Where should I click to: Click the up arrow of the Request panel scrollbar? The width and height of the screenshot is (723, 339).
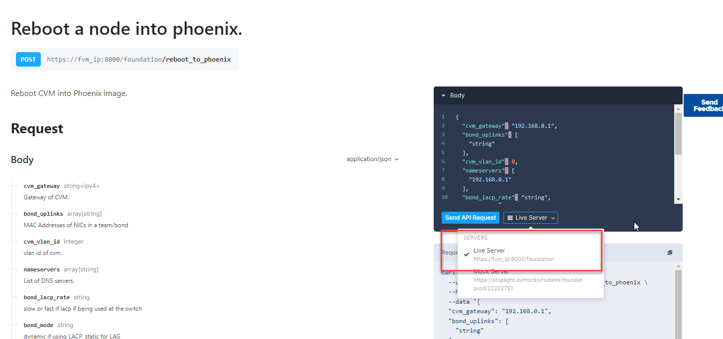point(678,265)
